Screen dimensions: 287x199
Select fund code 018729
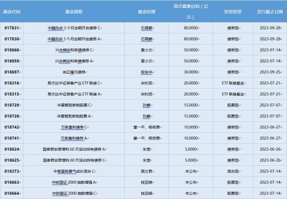point(12,105)
